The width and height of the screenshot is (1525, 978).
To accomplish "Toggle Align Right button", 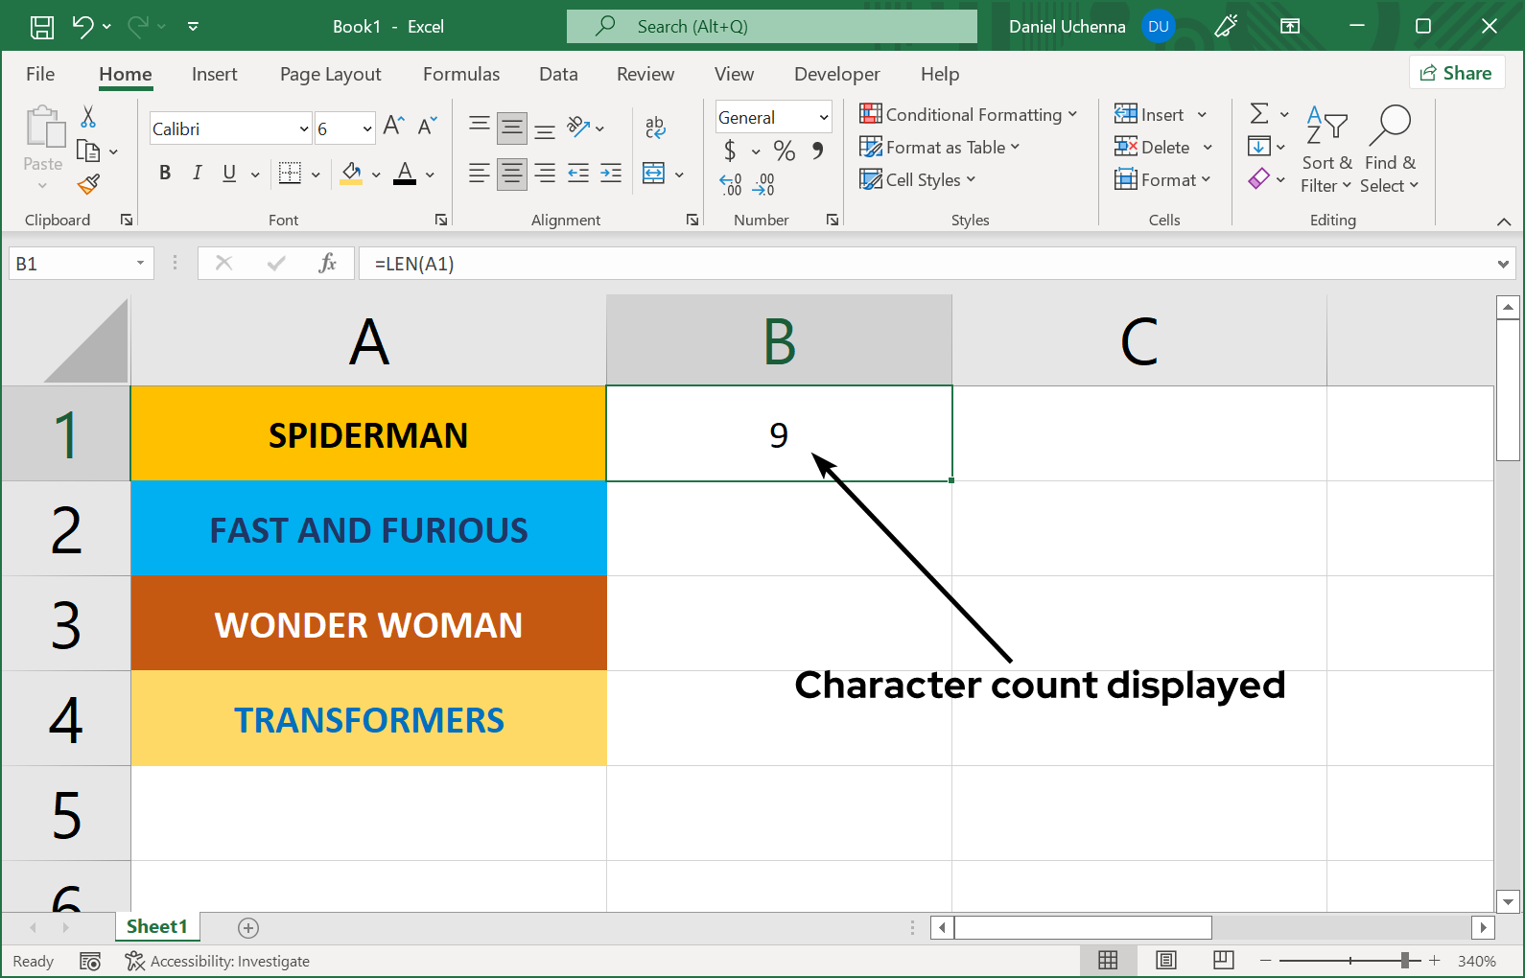I will point(545,173).
